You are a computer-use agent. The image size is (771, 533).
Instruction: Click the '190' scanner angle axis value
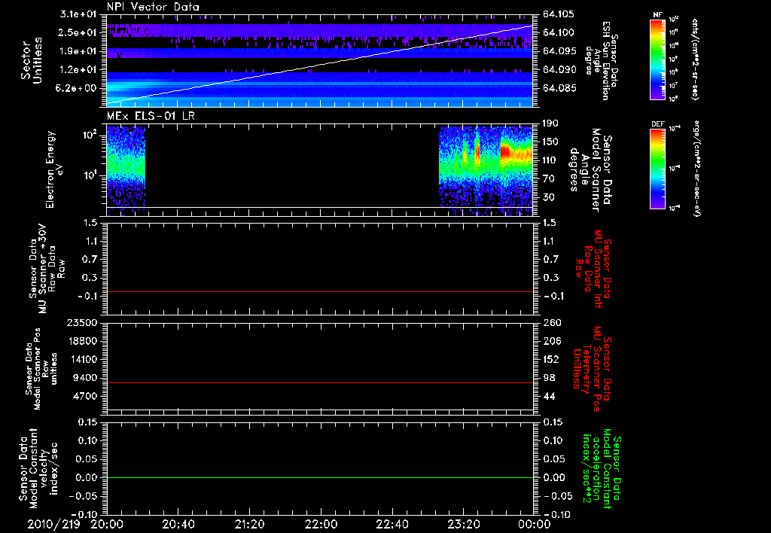(x=550, y=123)
